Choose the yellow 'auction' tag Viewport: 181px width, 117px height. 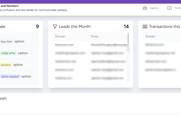point(6,65)
